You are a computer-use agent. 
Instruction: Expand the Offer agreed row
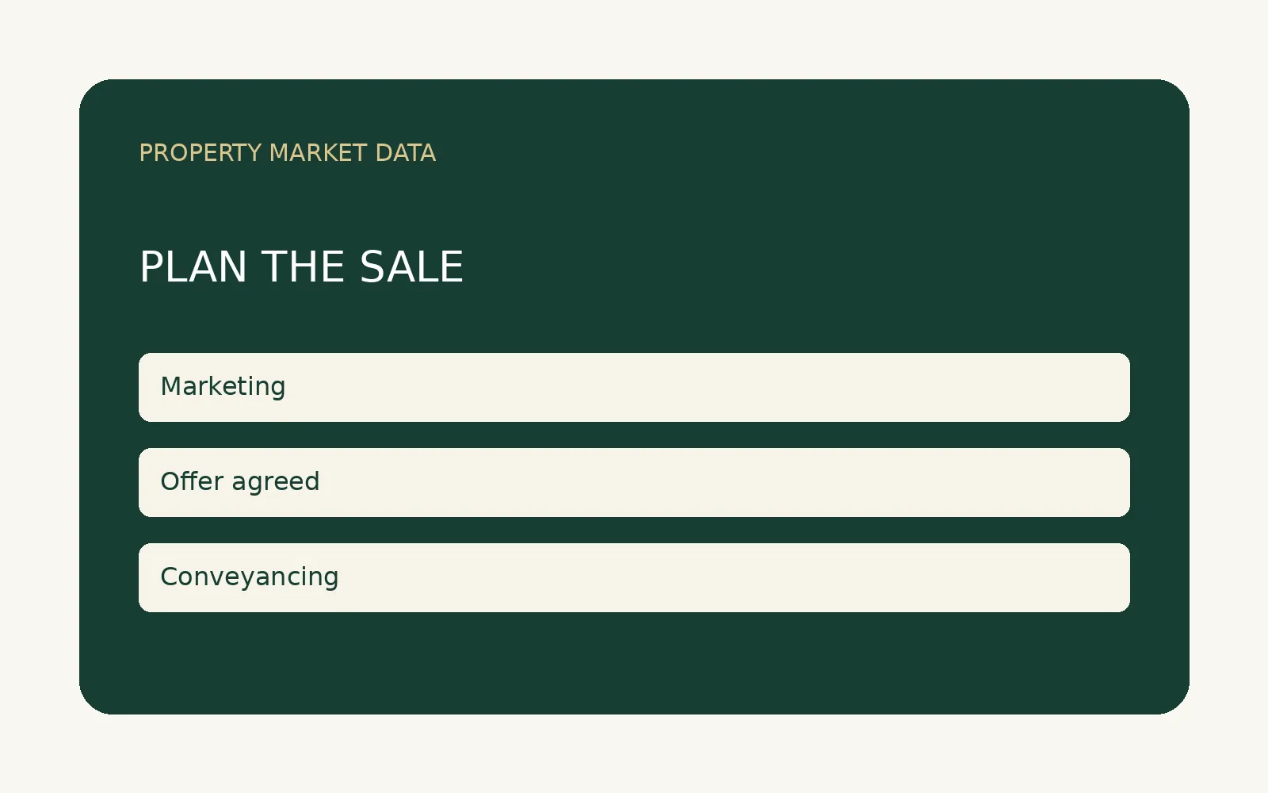click(634, 482)
